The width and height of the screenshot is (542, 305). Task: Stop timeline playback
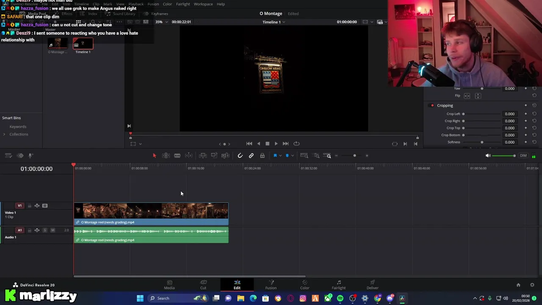(267, 144)
